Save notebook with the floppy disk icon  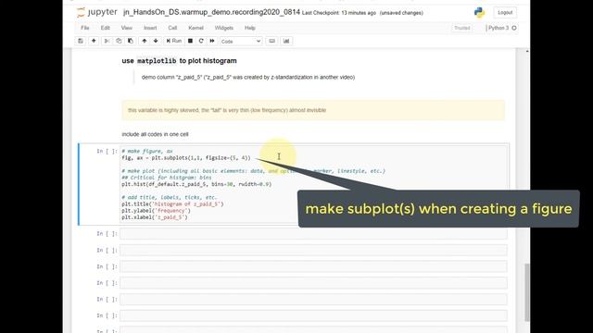coord(81,41)
